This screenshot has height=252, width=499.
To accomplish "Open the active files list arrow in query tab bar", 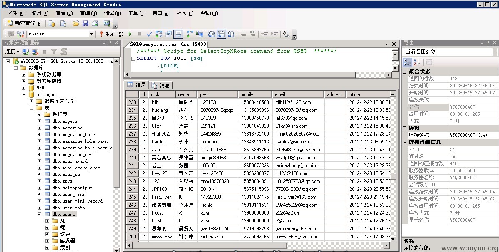I will click(386, 44).
